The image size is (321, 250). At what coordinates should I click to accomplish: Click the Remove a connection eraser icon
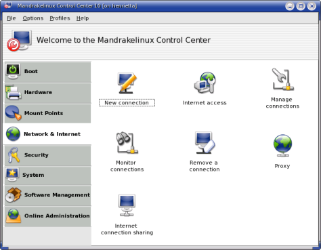tap(205, 143)
